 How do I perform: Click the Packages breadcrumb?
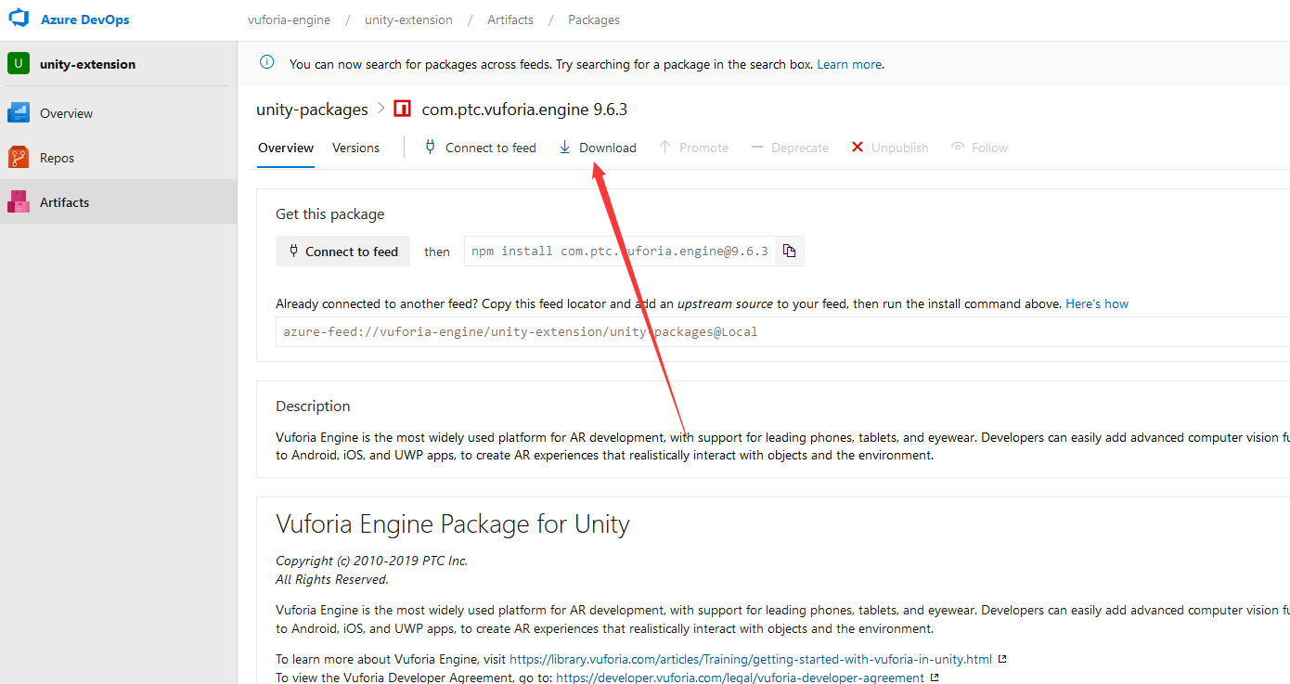pyautogui.click(x=594, y=19)
